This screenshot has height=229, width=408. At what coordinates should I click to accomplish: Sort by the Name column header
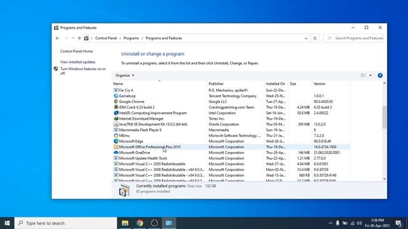click(159, 84)
